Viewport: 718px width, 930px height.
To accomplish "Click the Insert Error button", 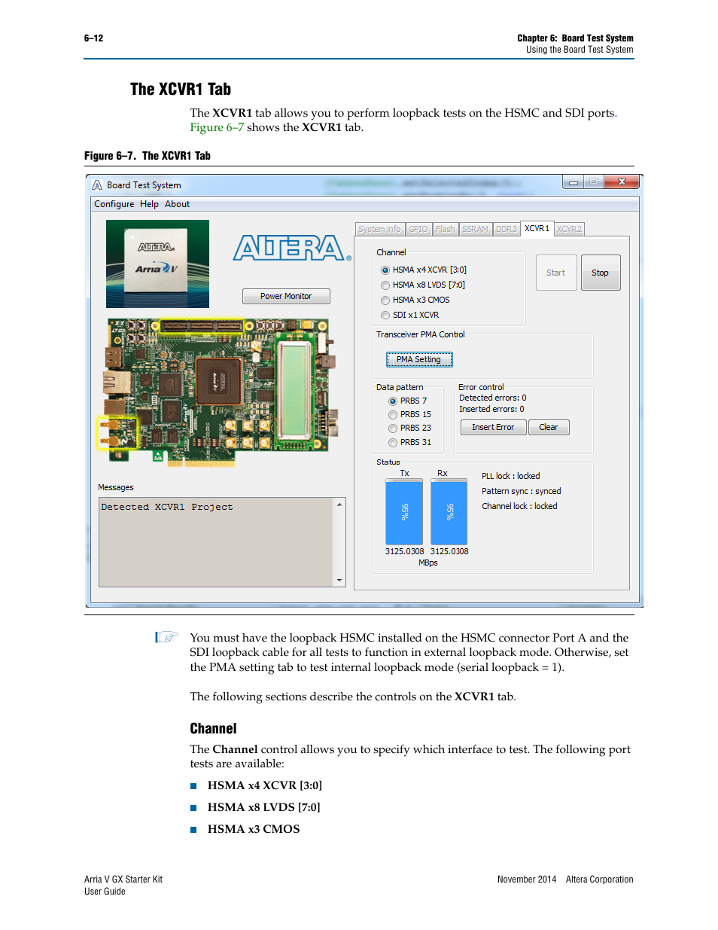I will point(493,427).
